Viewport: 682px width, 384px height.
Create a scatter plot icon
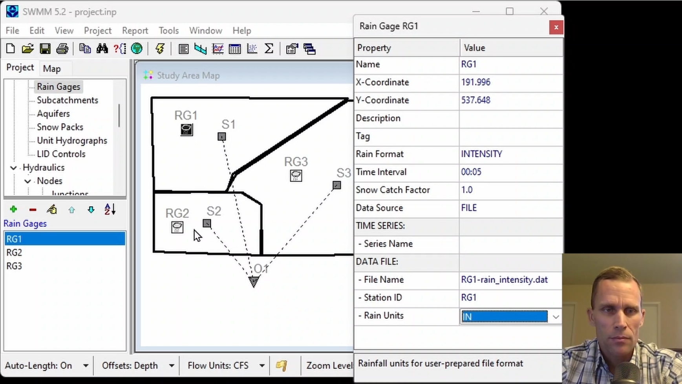click(x=252, y=49)
